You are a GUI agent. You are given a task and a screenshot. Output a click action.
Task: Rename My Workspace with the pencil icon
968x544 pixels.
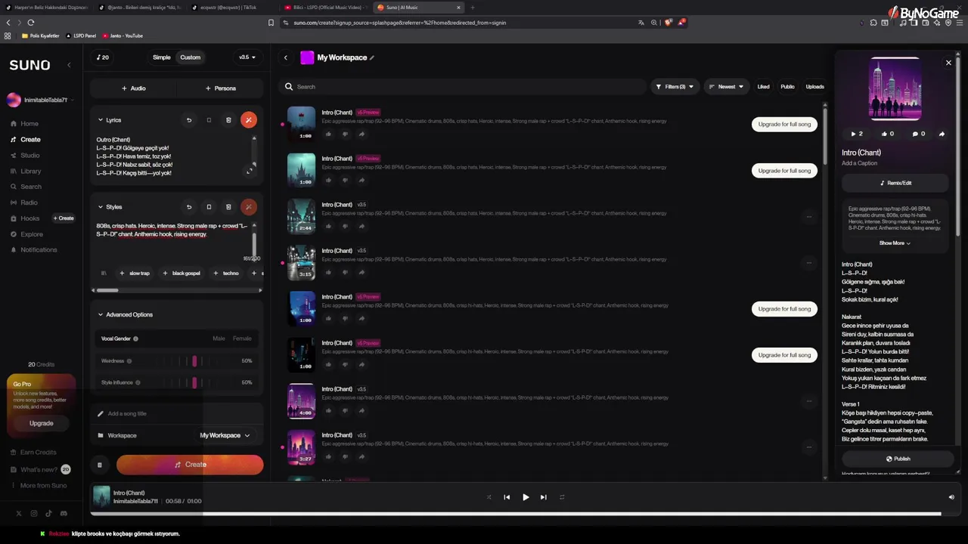pos(372,57)
